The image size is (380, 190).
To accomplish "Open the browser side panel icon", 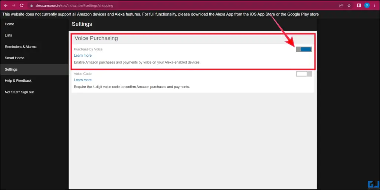I will pos(359,5).
